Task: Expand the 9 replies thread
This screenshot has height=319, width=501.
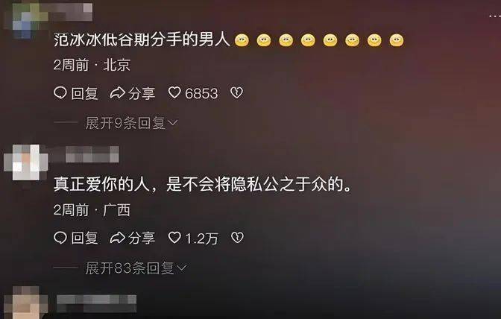Action: click(131, 123)
